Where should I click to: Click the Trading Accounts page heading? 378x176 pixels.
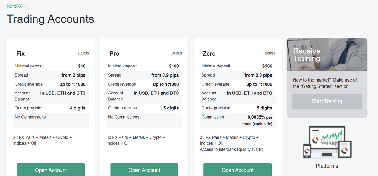(x=50, y=19)
